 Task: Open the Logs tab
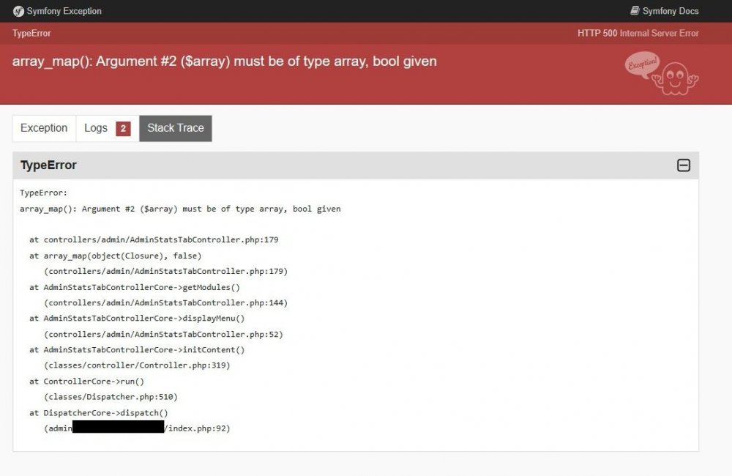pyautogui.click(x=108, y=128)
